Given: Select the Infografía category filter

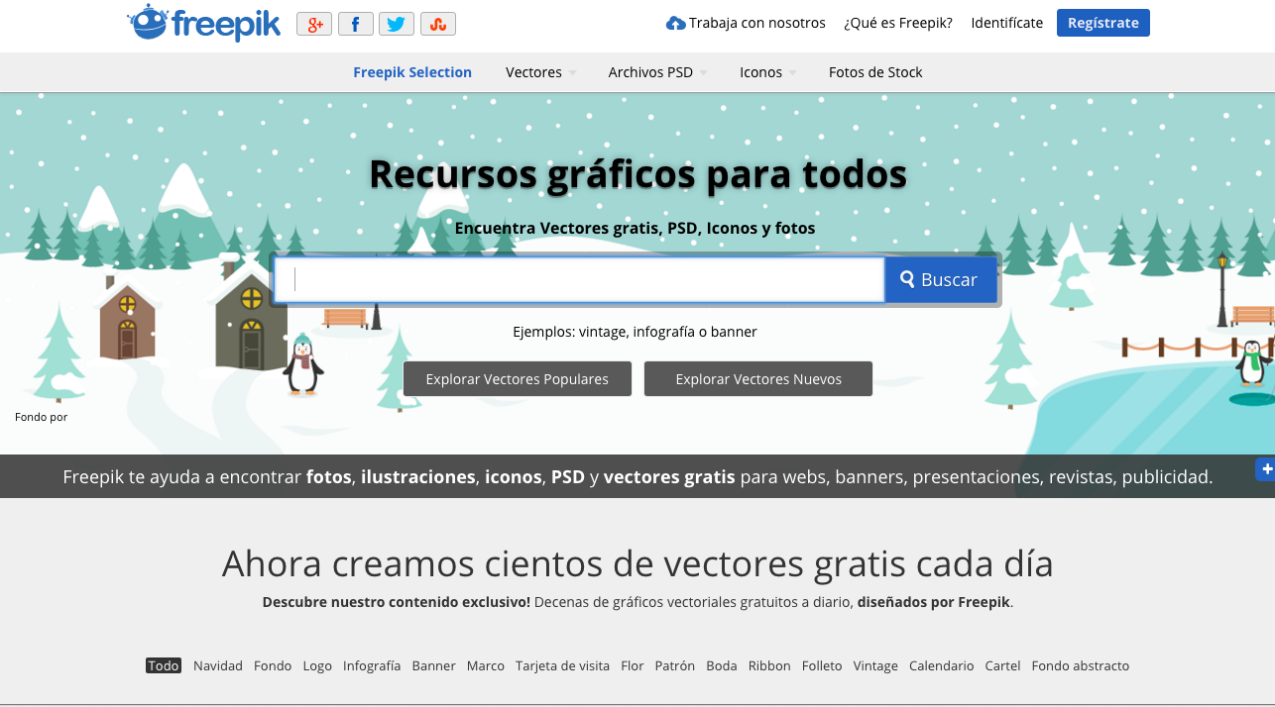Looking at the screenshot, I should click(372, 665).
